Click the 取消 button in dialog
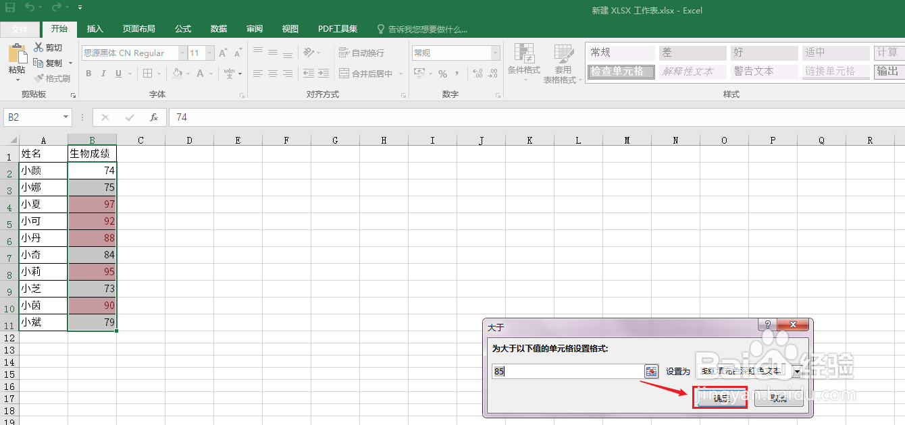 pos(779,398)
